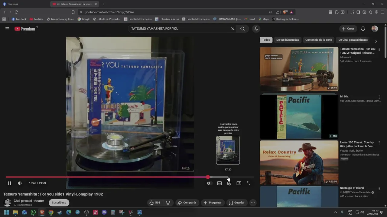
Task: Select the Contenido de la serie chip
Action: (x=319, y=40)
